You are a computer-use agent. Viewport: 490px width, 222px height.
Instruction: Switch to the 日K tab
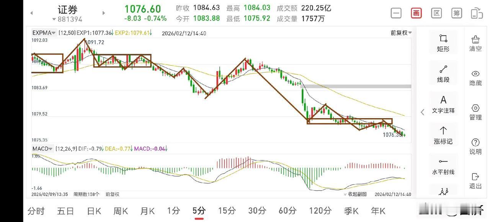(94, 211)
